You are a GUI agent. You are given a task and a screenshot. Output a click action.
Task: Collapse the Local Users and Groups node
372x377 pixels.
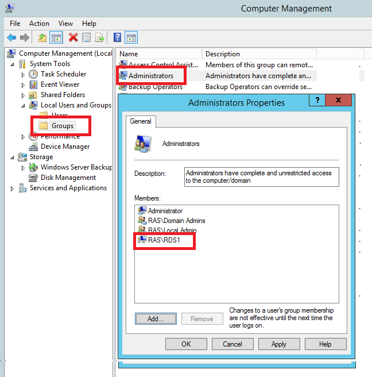point(23,106)
